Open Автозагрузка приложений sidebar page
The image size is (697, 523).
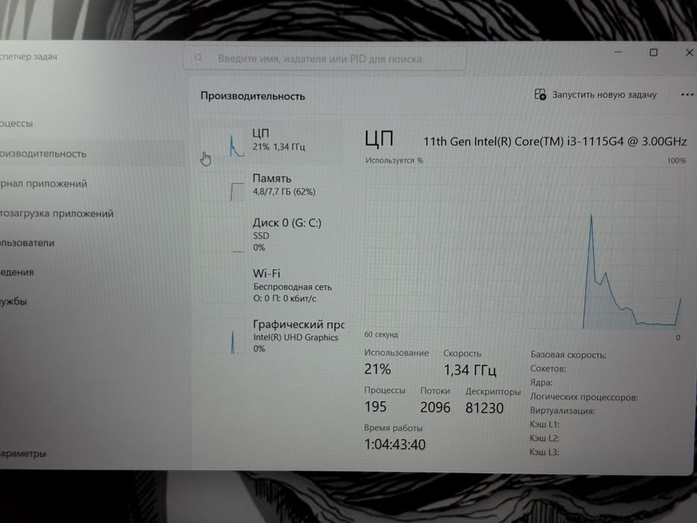[x=57, y=214]
